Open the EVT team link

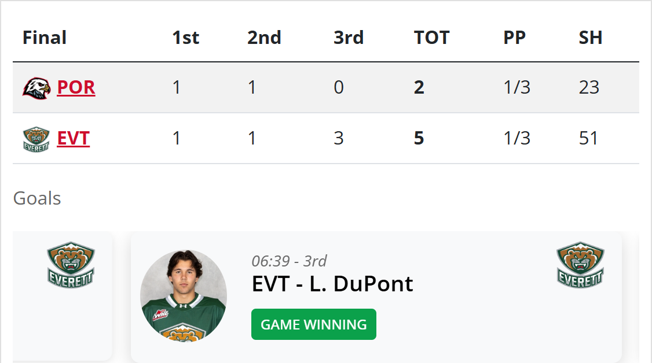pos(73,139)
